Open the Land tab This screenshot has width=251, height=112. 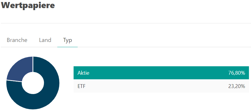[45, 40]
